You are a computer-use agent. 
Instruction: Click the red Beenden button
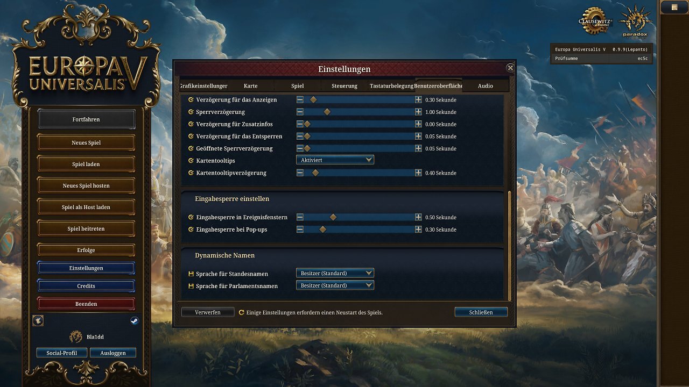pos(86,304)
